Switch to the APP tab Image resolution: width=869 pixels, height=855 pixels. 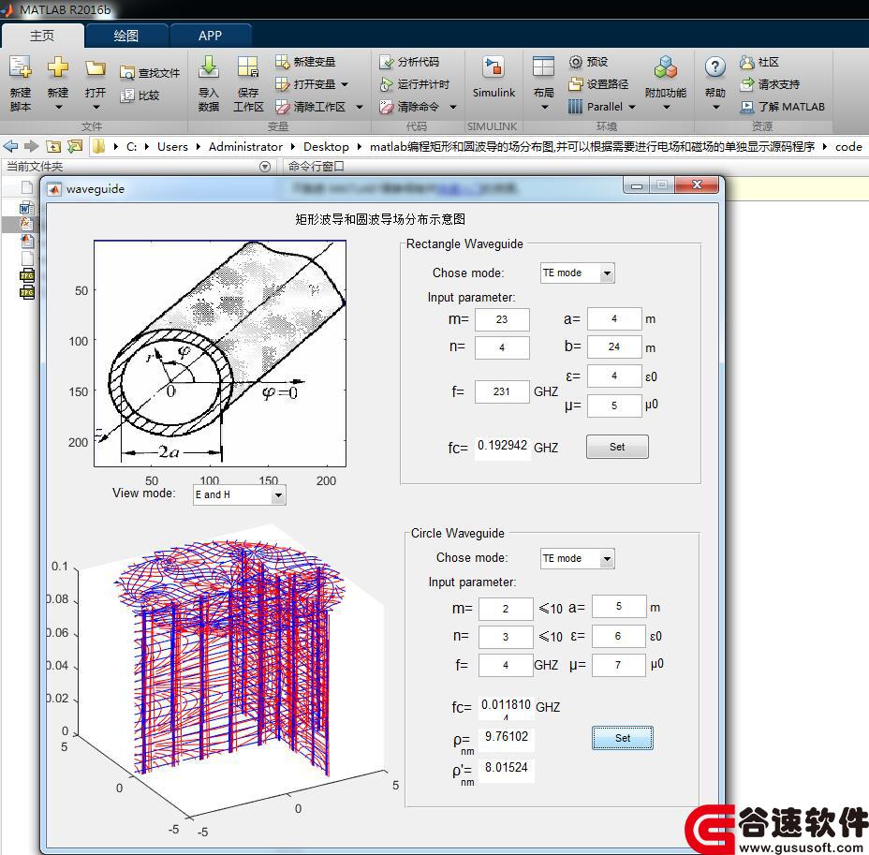click(210, 36)
